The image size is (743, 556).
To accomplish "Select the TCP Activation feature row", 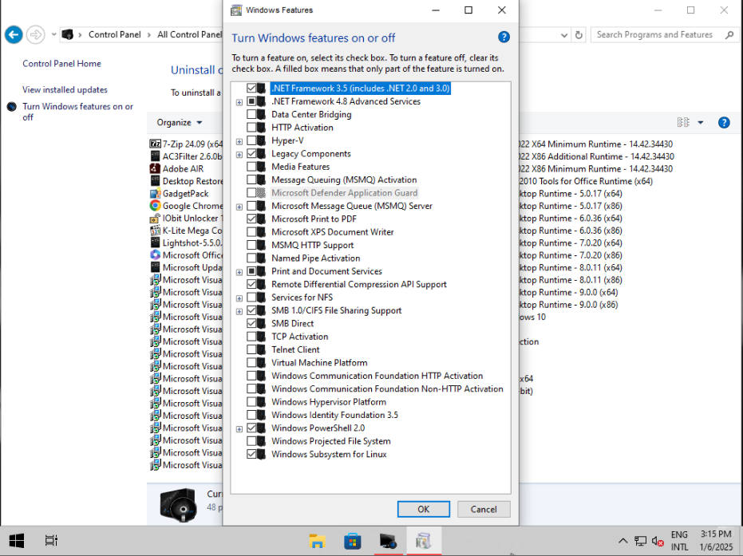I will click(x=300, y=337).
